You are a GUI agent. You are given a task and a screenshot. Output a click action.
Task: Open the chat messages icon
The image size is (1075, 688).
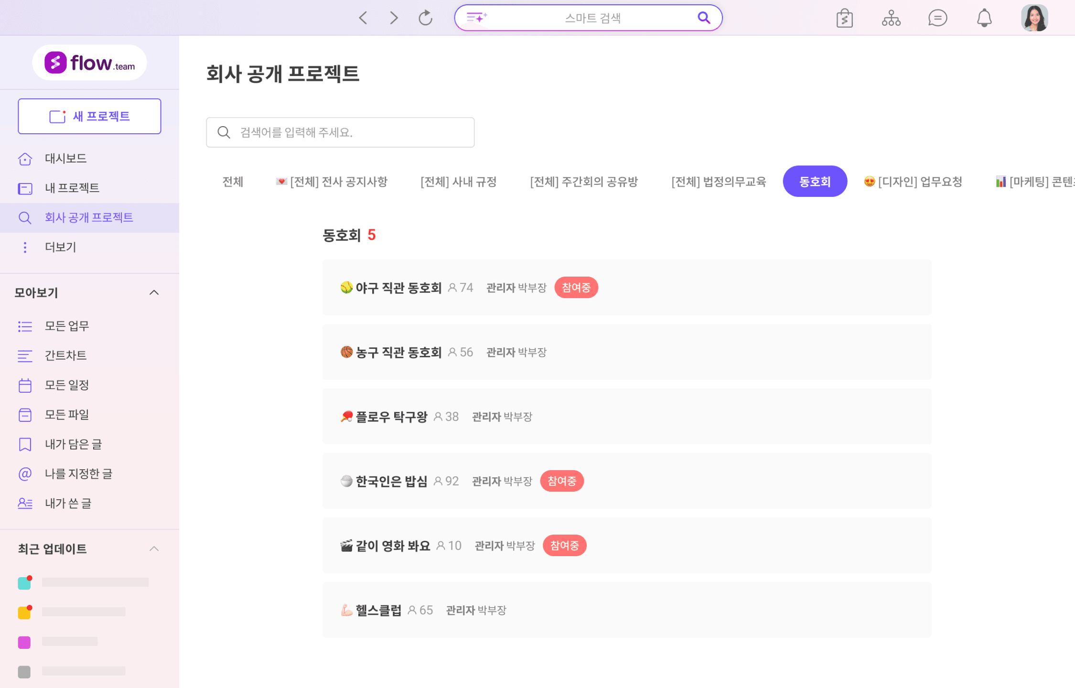click(x=937, y=18)
